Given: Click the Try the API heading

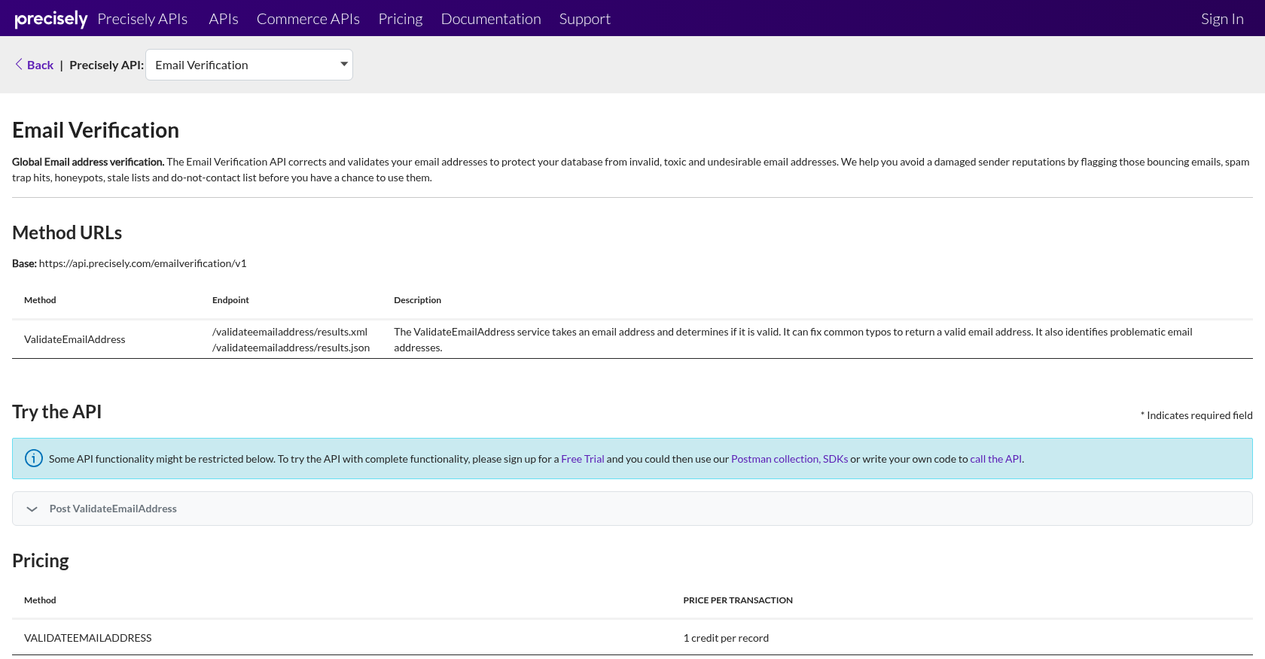Looking at the screenshot, I should tap(57, 411).
